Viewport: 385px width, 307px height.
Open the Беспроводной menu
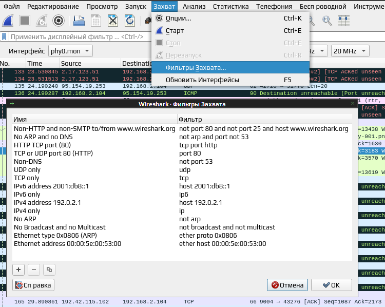point(323,6)
